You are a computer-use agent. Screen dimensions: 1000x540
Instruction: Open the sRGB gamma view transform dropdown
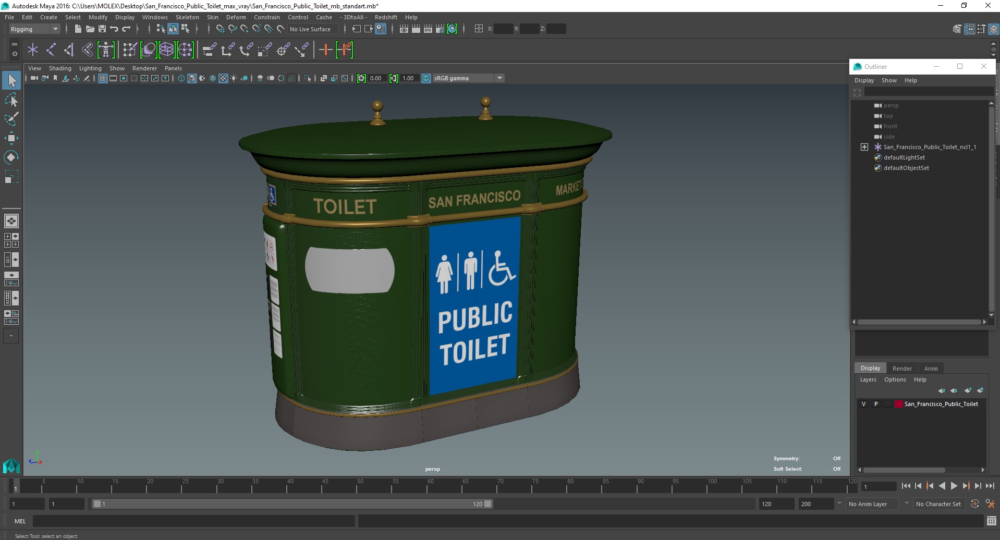click(468, 78)
